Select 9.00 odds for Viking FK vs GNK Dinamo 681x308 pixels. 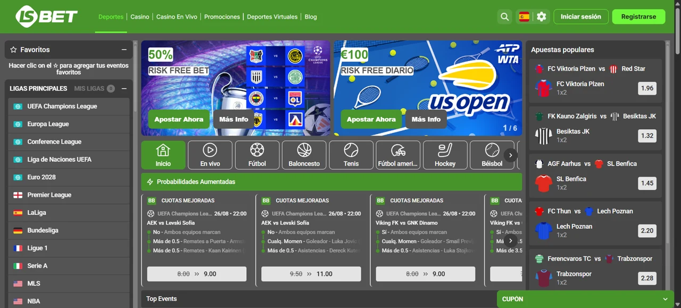pyautogui.click(x=426, y=274)
